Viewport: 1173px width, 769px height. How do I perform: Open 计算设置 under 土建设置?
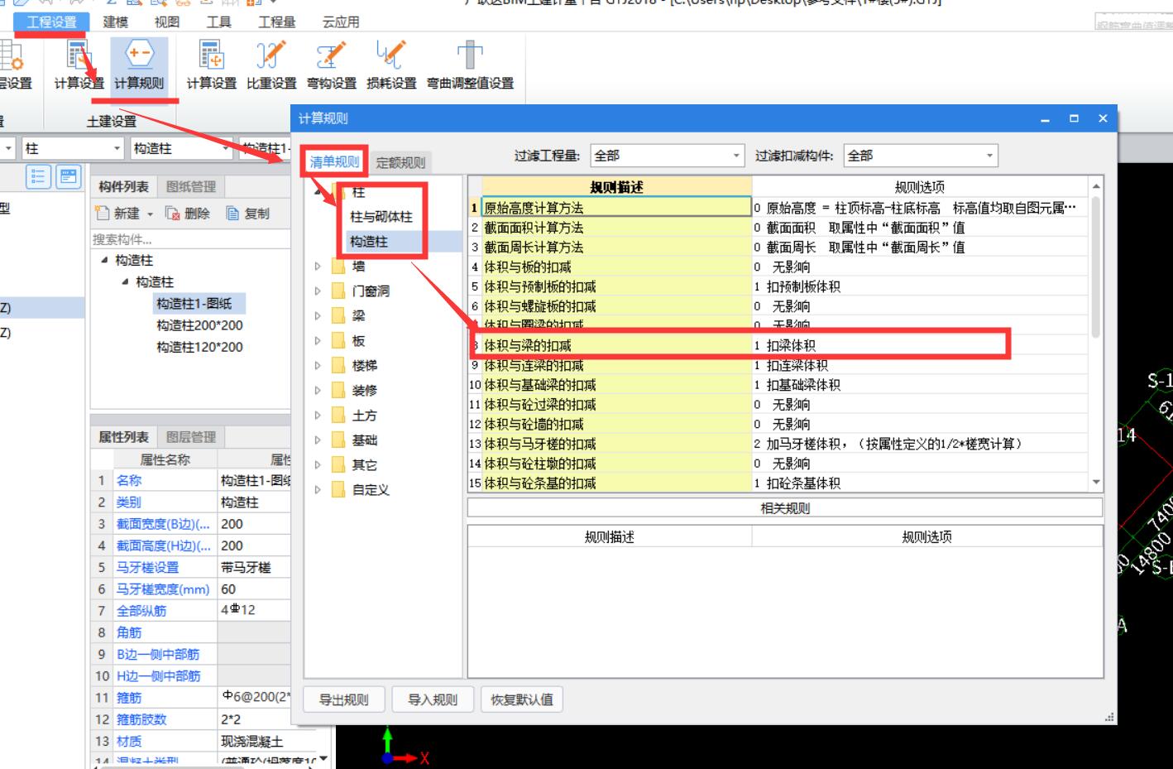coord(79,65)
